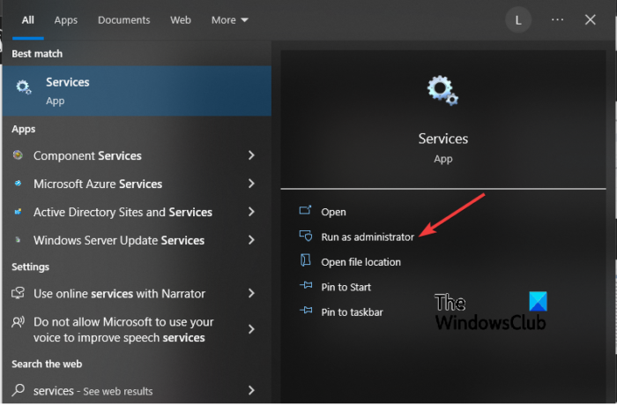This screenshot has width=617, height=406.
Task: Open the Services best match result
Action: point(137,91)
